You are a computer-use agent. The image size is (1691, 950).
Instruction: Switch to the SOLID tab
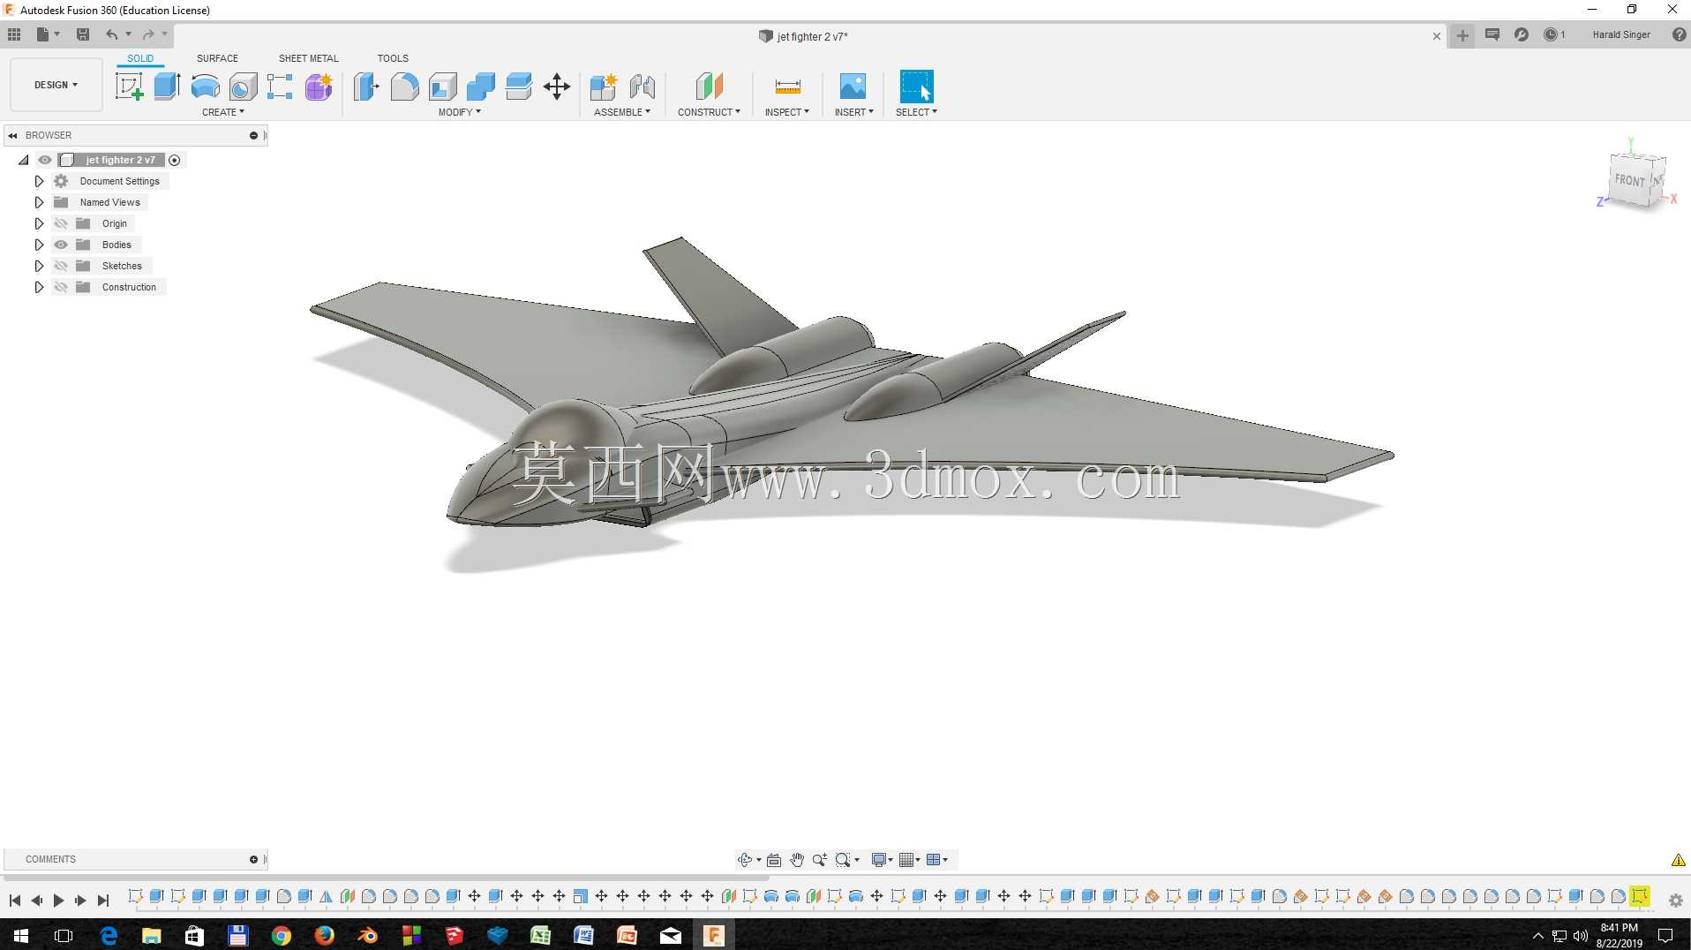(x=140, y=58)
